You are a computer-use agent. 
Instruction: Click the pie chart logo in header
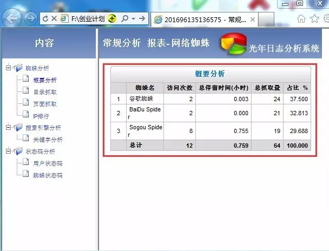point(234,43)
